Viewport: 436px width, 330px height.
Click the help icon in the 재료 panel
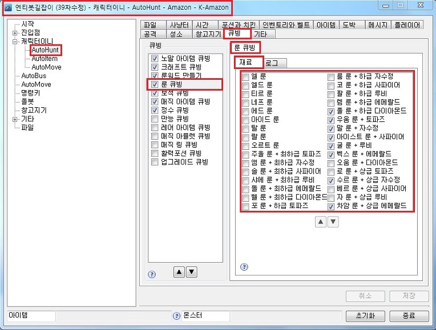pyautogui.click(x=244, y=267)
